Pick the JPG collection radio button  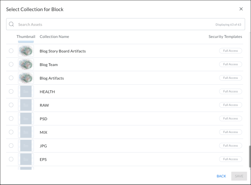click(x=11, y=146)
